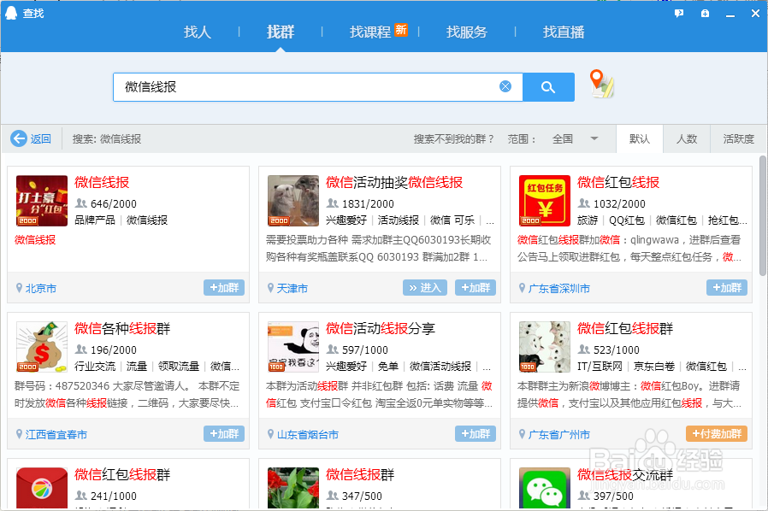This screenshot has width=768, height=511.
Task: Click +付费加群 on 广州市 group
Action: click(x=717, y=433)
